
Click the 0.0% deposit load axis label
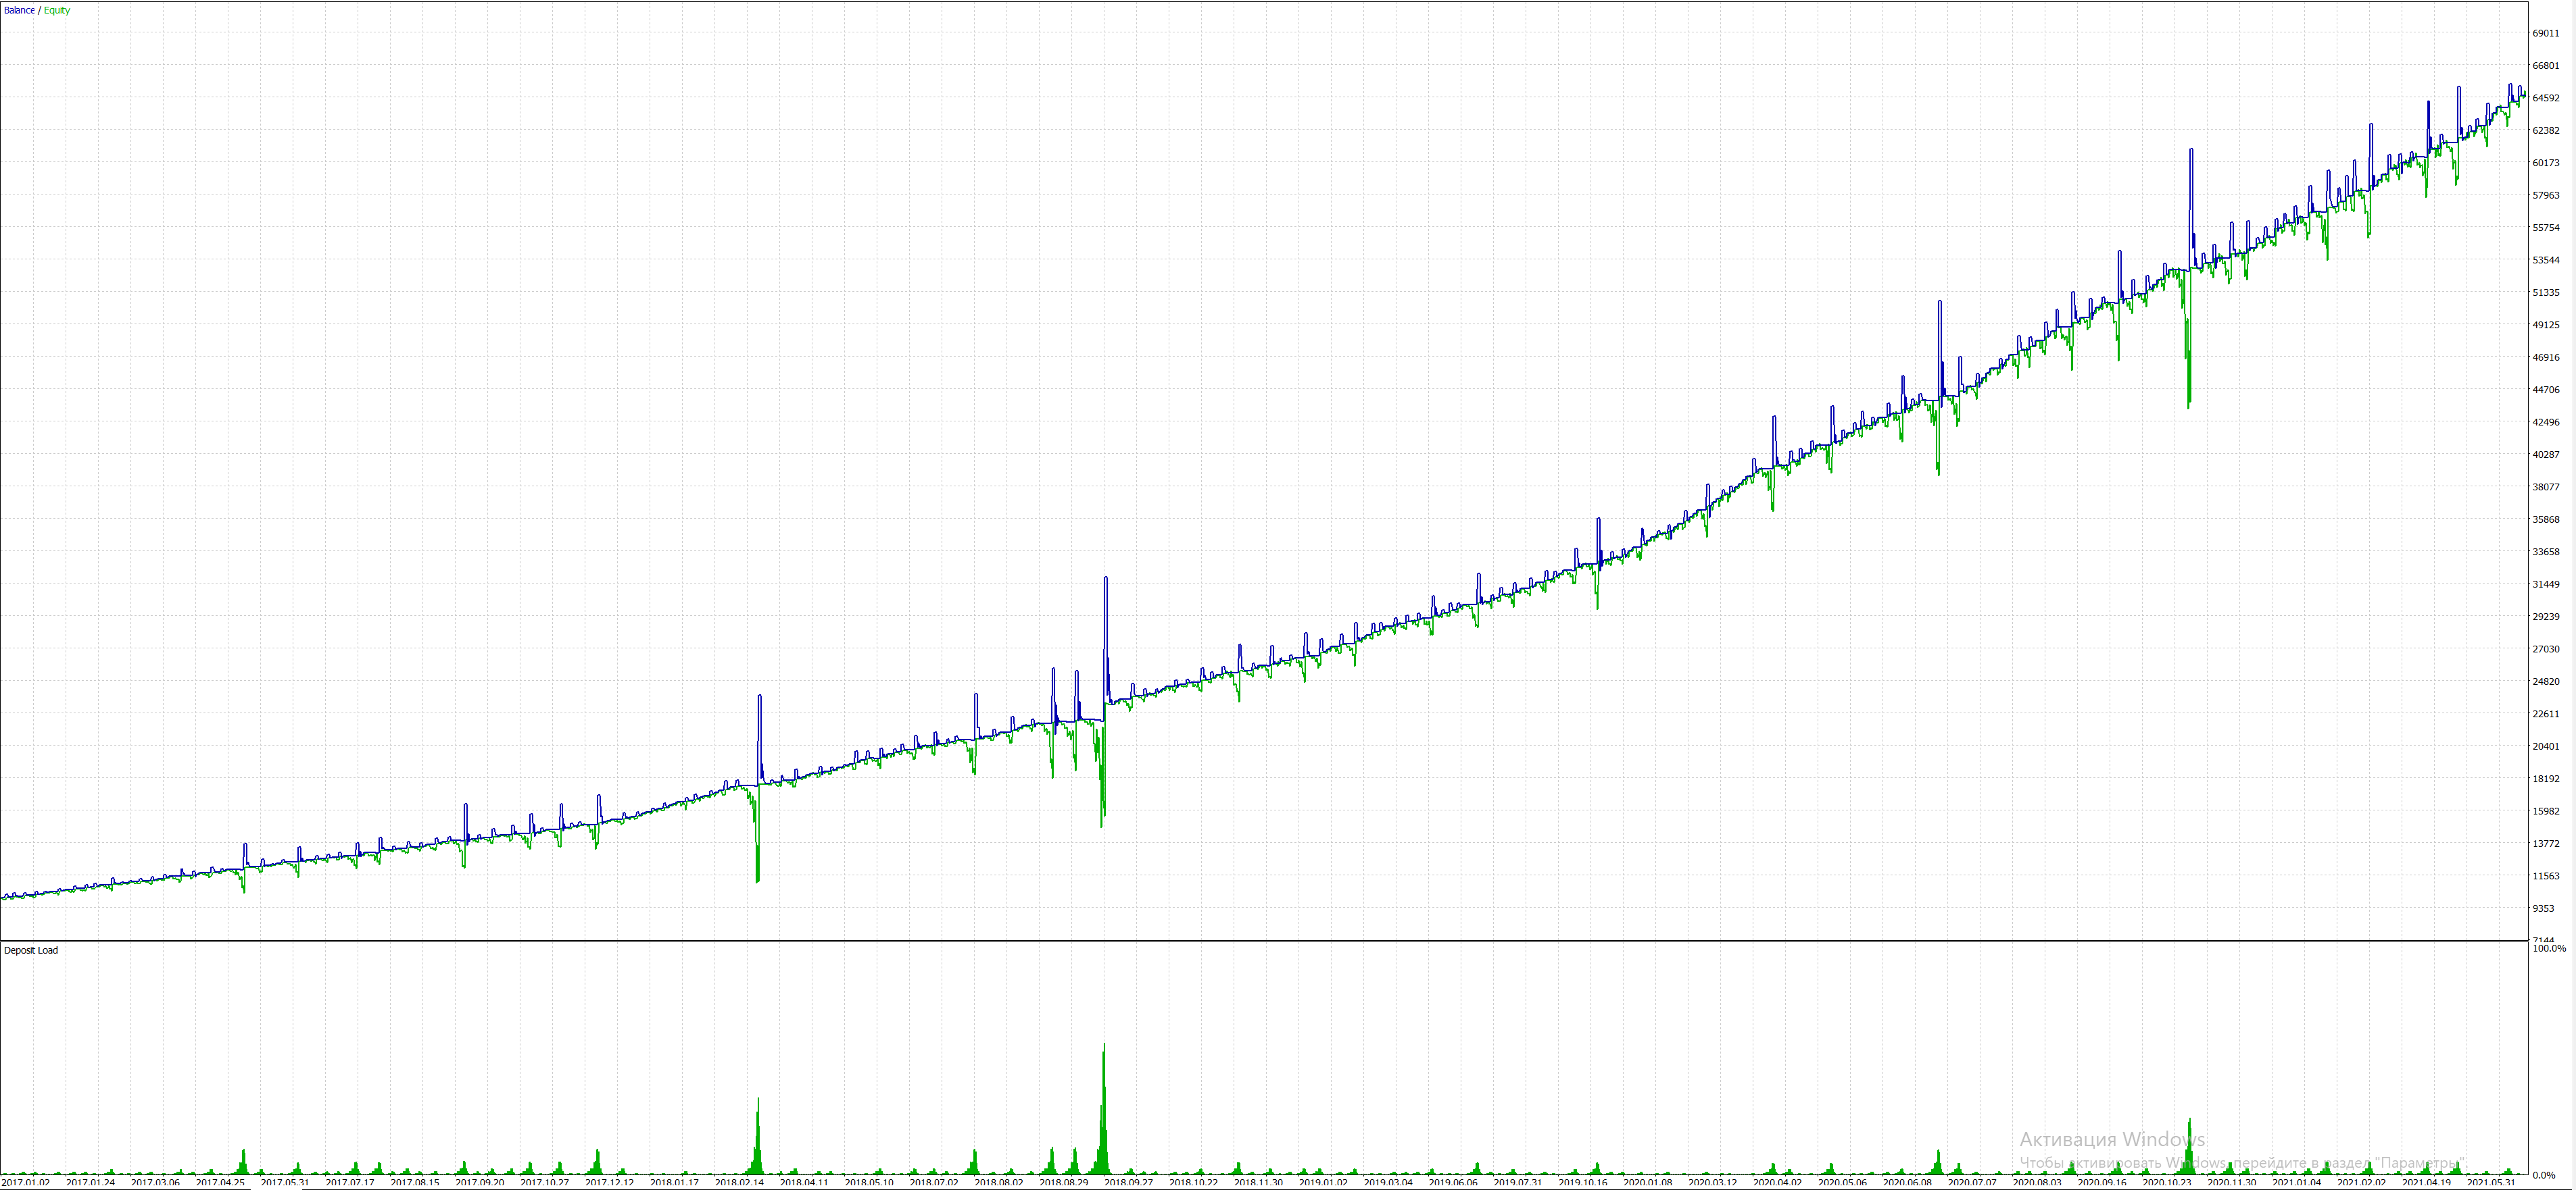tap(2545, 1175)
